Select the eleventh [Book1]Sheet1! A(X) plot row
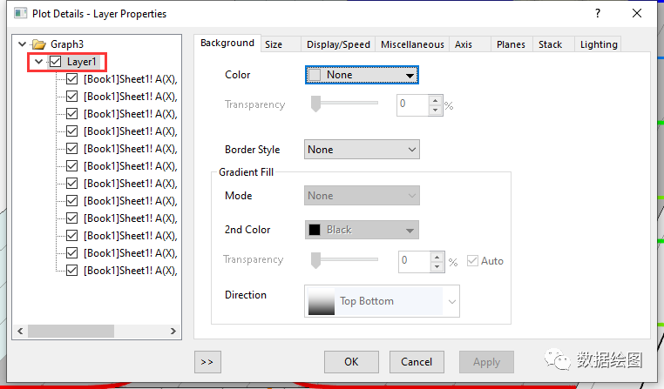Screen dimensions: 664x389 131,253
